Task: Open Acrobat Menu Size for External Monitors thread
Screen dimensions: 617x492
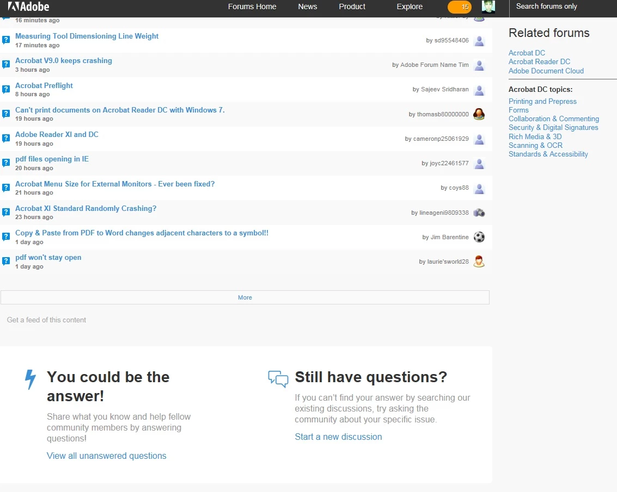Action: click(115, 184)
